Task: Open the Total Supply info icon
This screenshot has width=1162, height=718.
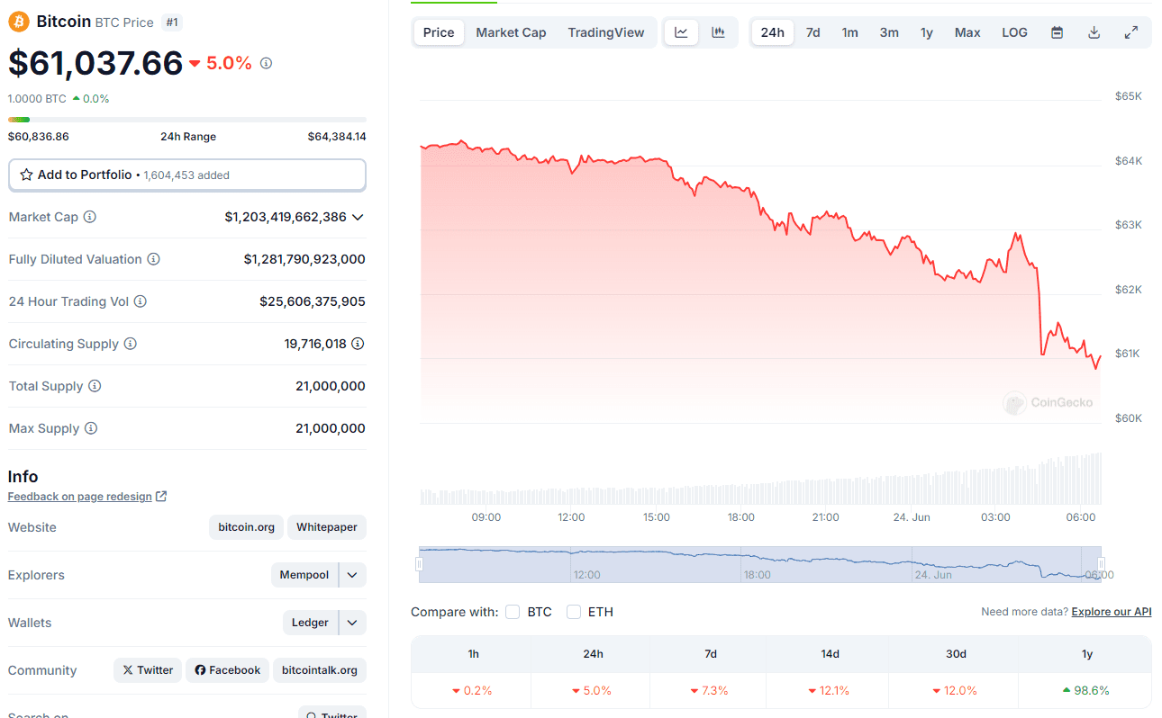Action: [x=95, y=386]
